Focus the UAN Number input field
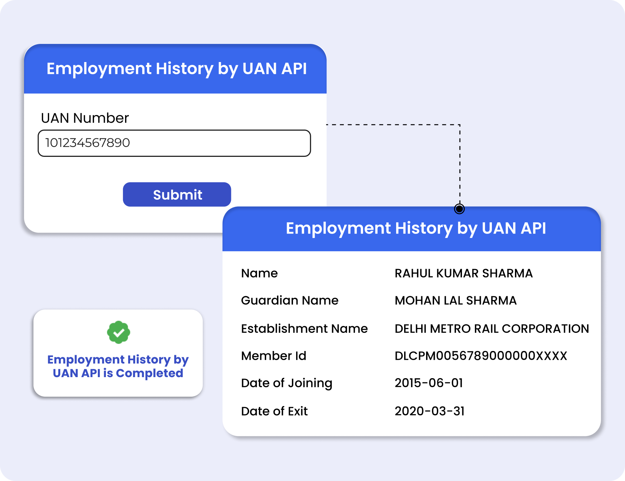This screenshot has height=481, width=625. tap(174, 143)
